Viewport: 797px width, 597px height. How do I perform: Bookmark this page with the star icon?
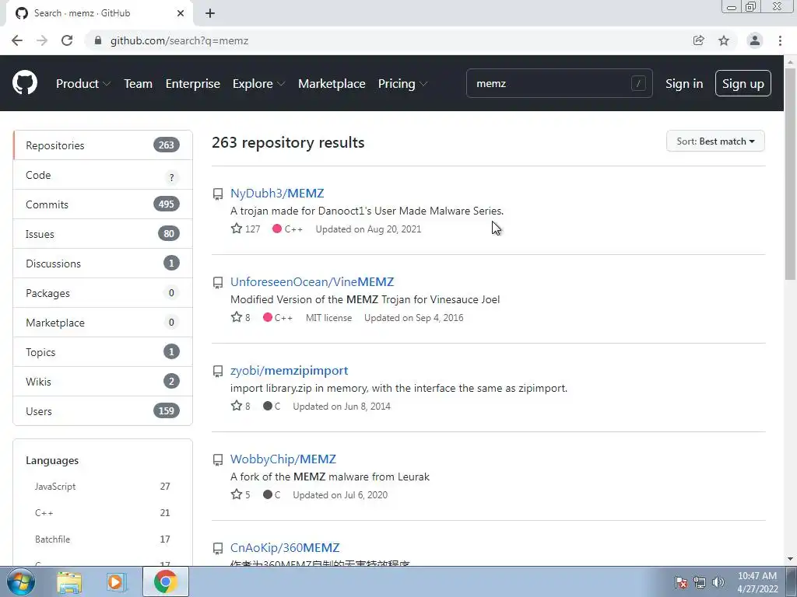tap(724, 40)
